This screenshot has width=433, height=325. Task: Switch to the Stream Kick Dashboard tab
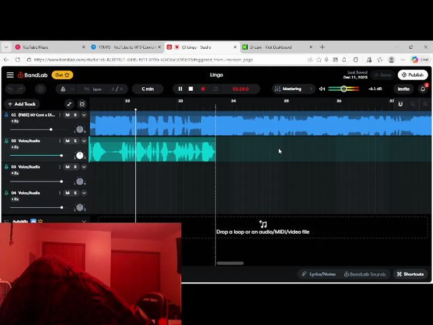click(x=277, y=47)
